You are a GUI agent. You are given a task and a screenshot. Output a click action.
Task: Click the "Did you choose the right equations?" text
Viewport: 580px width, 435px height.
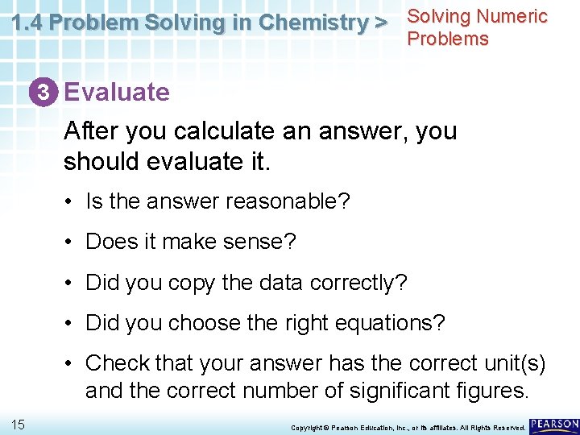click(265, 323)
